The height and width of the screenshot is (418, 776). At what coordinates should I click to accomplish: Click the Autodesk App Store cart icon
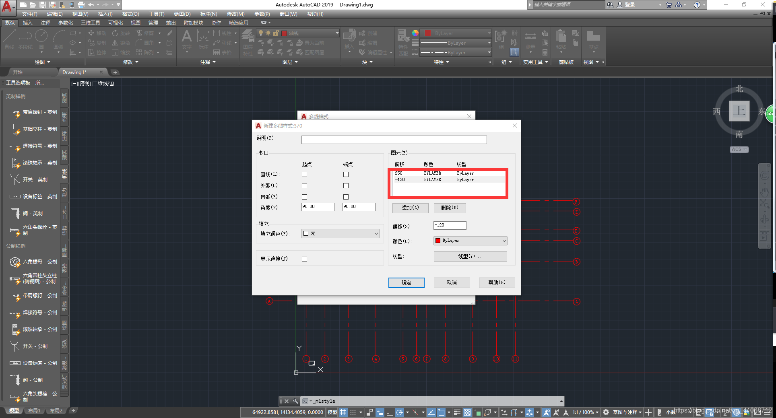click(669, 5)
